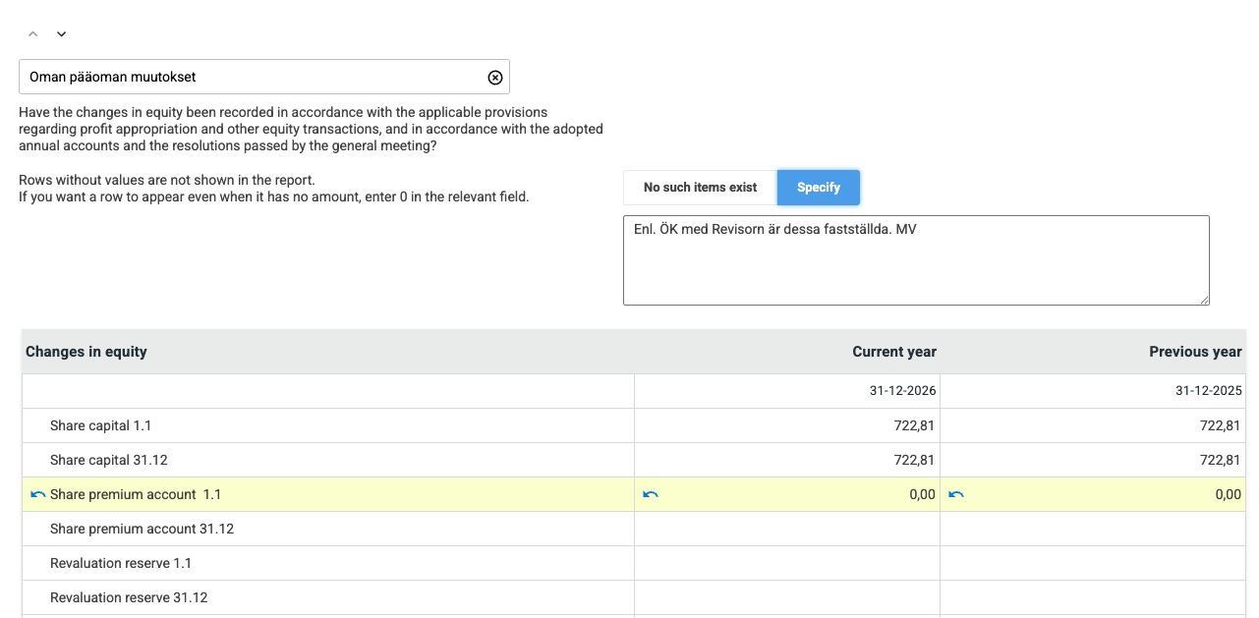The height and width of the screenshot is (618, 1259).
Task: Edit current year Share capital 31.12 amount
Action: (787, 460)
